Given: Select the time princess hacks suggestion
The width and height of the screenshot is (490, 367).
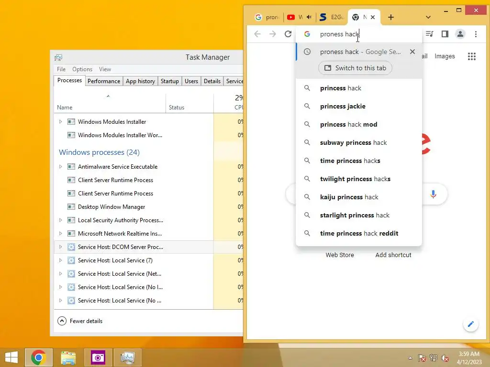Looking at the screenshot, I should pyautogui.click(x=359, y=161).
